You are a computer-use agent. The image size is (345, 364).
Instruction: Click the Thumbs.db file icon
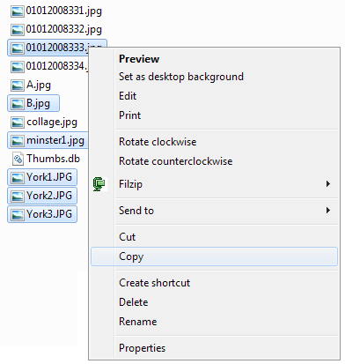(18, 159)
